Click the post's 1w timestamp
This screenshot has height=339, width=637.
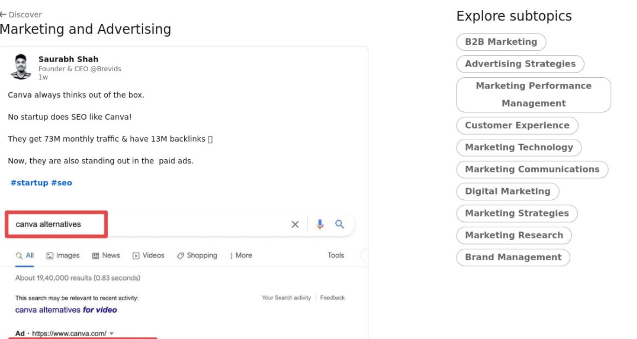(x=43, y=77)
